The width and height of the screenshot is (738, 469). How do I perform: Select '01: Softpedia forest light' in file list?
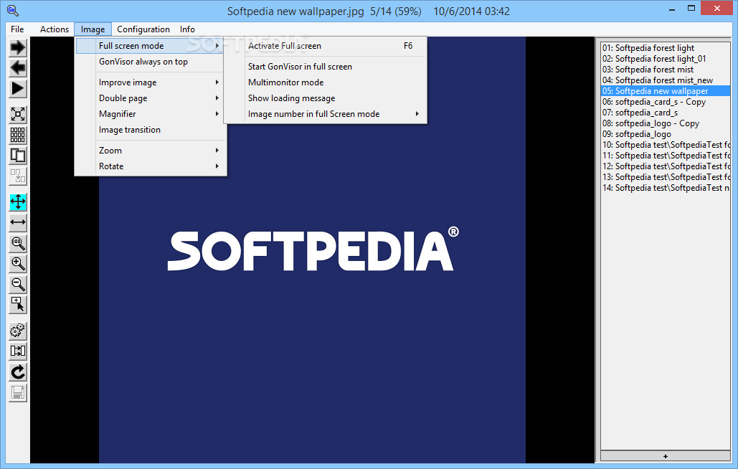tap(666, 48)
